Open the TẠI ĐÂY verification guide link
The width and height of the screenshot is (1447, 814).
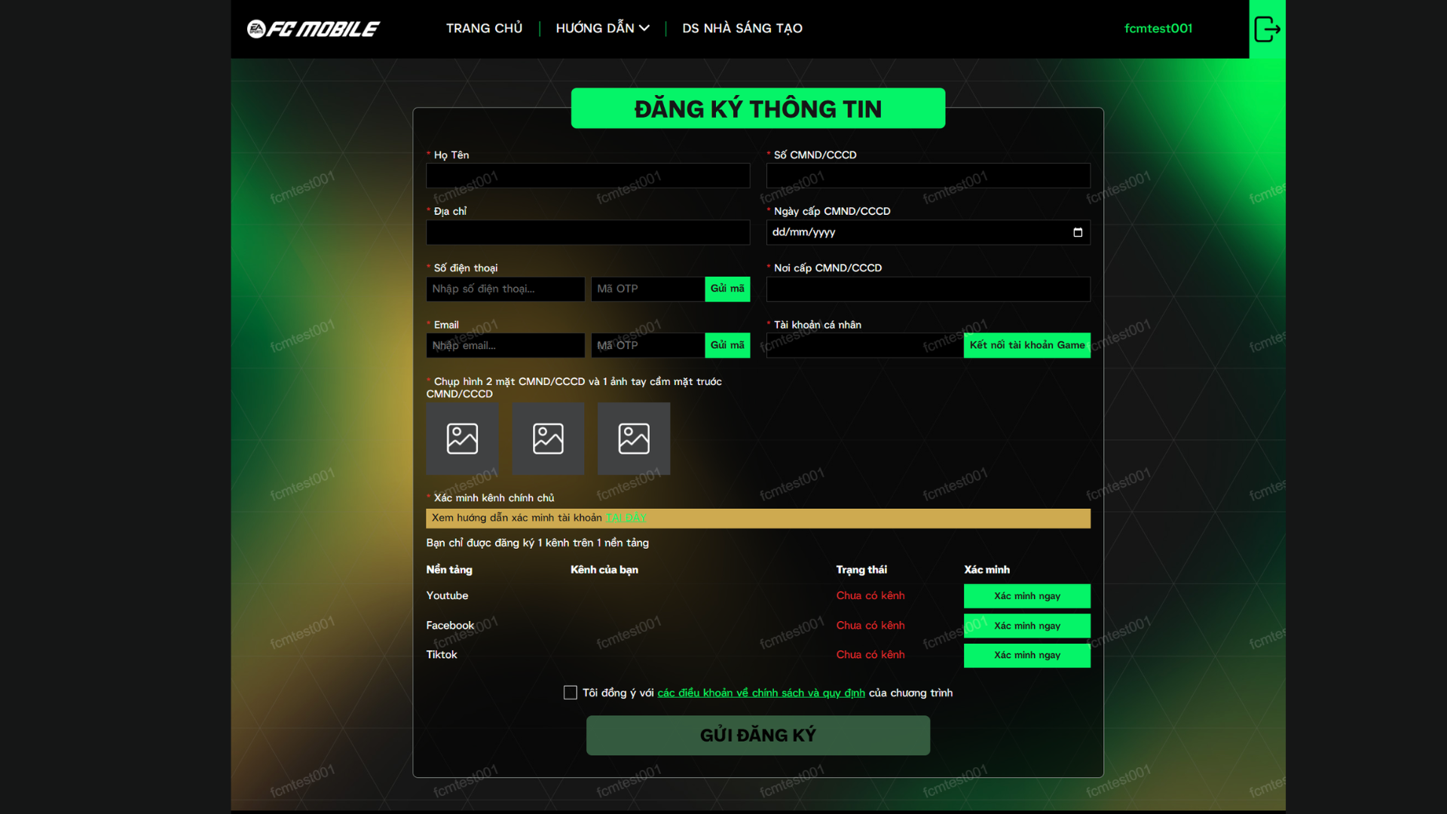point(626,518)
